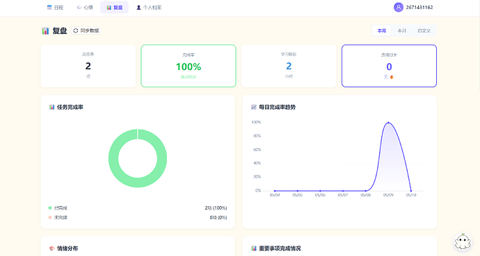Click the 05/04 data point on trend line

click(275, 191)
